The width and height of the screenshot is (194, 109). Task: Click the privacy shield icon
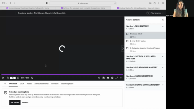point(47,3)
